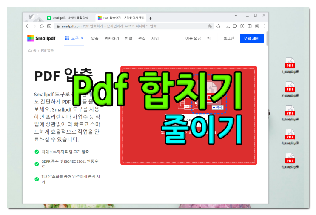The image size is (316, 215).
Task: Open the 병합 menu item
Action: pos(128,38)
